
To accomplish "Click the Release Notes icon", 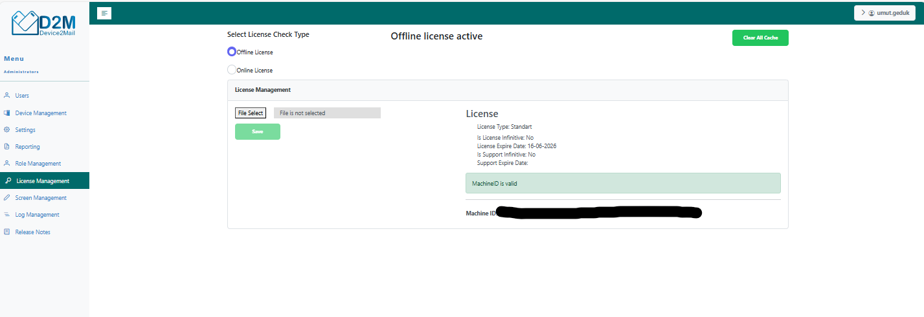I will [6, 232].
